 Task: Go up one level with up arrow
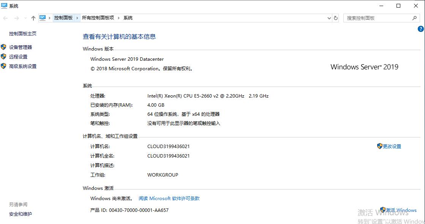click(x=33, y=18)
